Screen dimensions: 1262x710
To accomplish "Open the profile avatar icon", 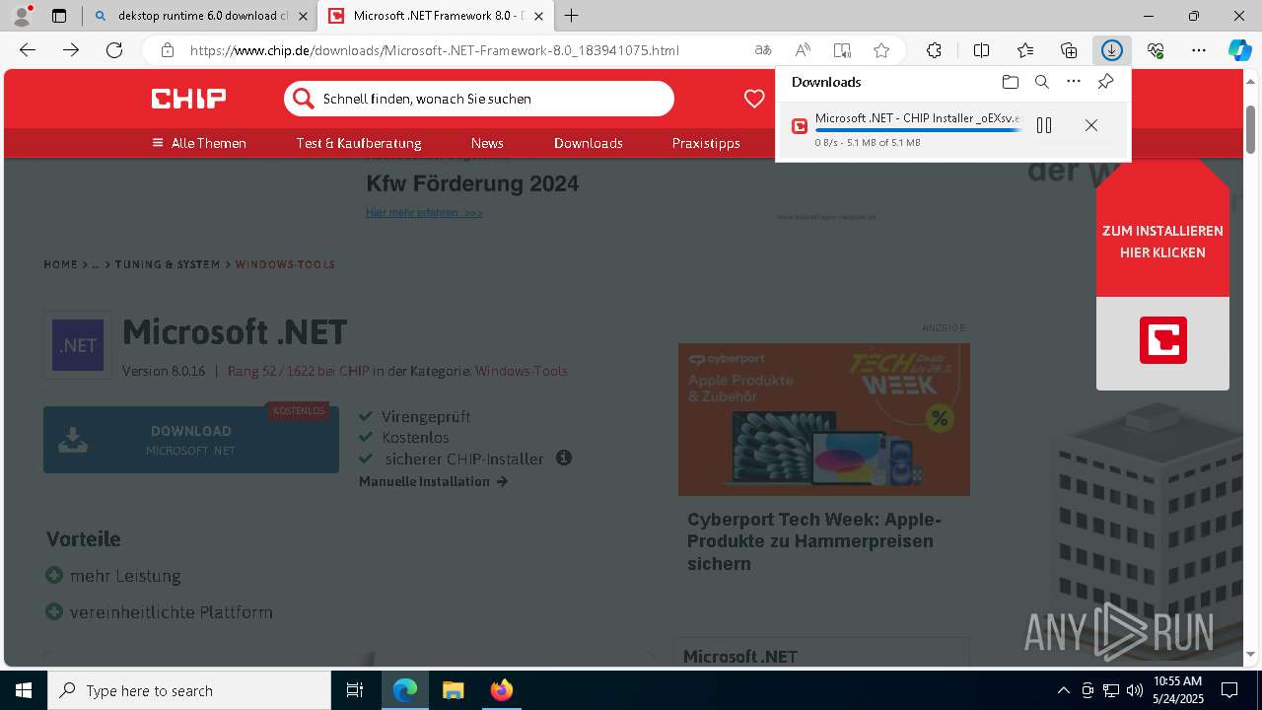I will coord(21,15).
